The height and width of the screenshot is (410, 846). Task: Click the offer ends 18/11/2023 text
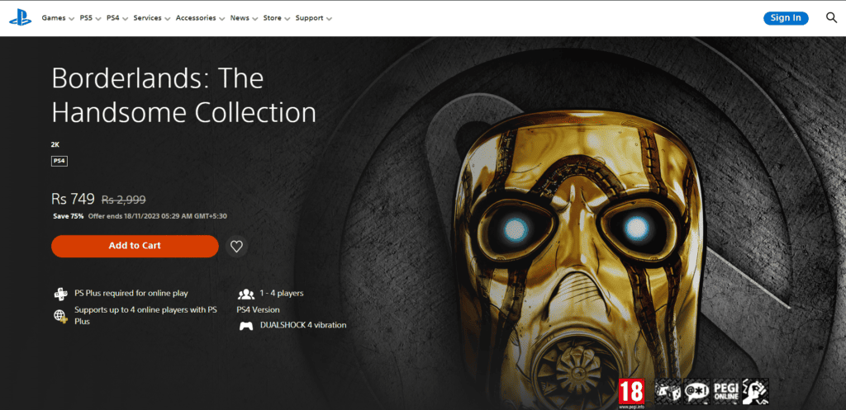click(x=158, y=216)
